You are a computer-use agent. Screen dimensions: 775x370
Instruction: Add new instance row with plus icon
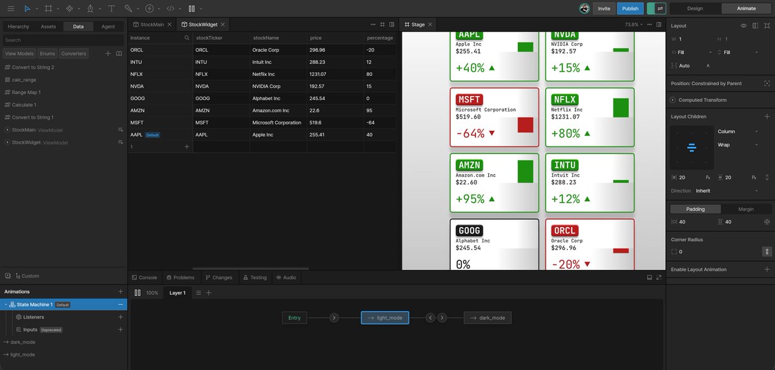click(x=187, y=147)
